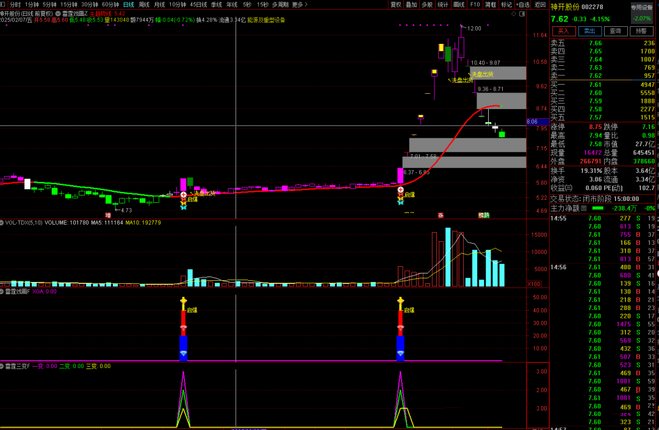Toggle 叠加 overlay mode in the toolbar
This screenshot has height=430, width=659.
pos(411,4)
